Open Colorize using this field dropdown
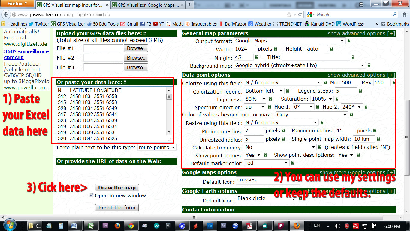This screenshot has width=410, height=231. [283, 82]
